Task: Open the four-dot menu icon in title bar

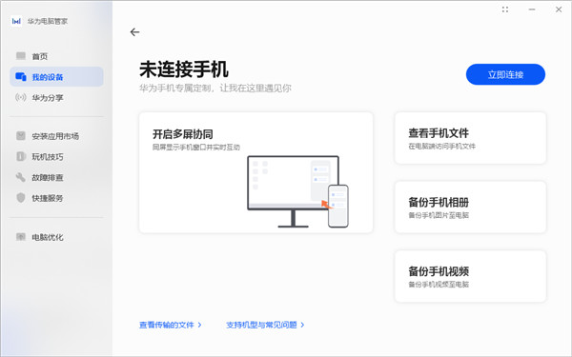Action: [505, 10]
